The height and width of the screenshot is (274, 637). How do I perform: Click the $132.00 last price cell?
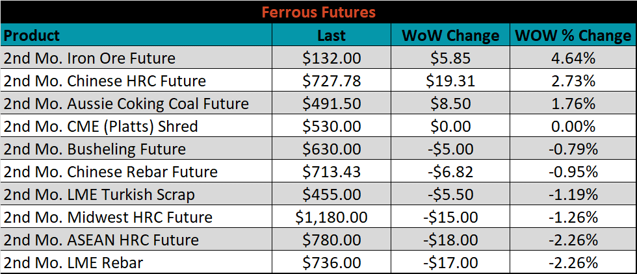coord(331,58)
